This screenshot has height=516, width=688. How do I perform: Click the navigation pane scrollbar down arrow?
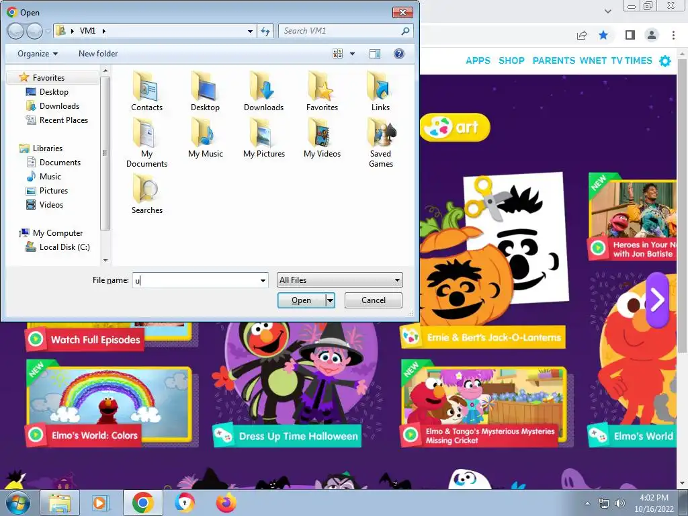point(105,261)
